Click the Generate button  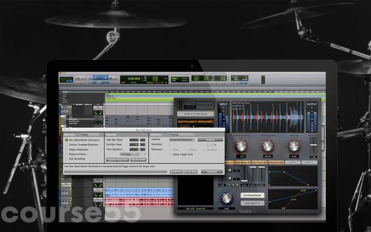point(212,172)
